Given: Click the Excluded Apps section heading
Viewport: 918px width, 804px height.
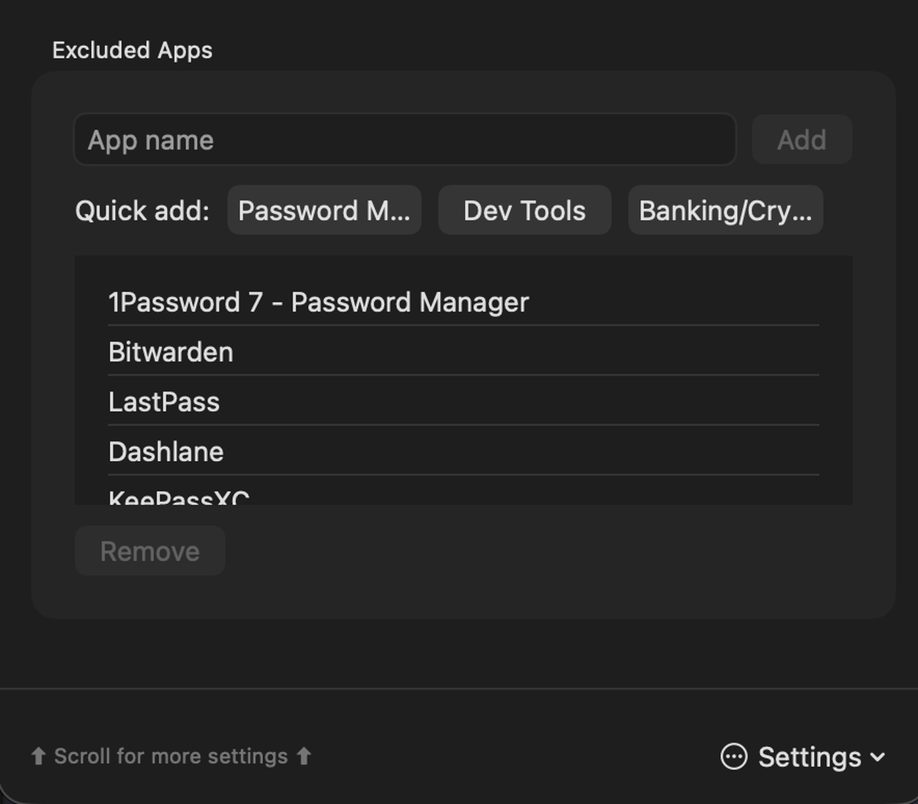Looking at the screenshot, I should [132, 50].
